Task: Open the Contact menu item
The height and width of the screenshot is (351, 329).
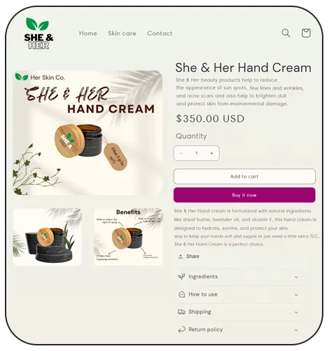Action: (160, 34)
